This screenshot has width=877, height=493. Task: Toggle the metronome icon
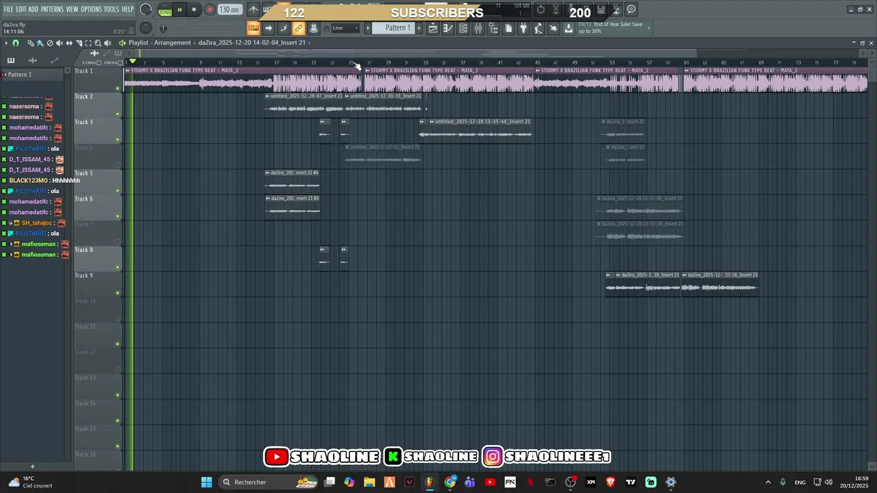click(x=254, y=10)
